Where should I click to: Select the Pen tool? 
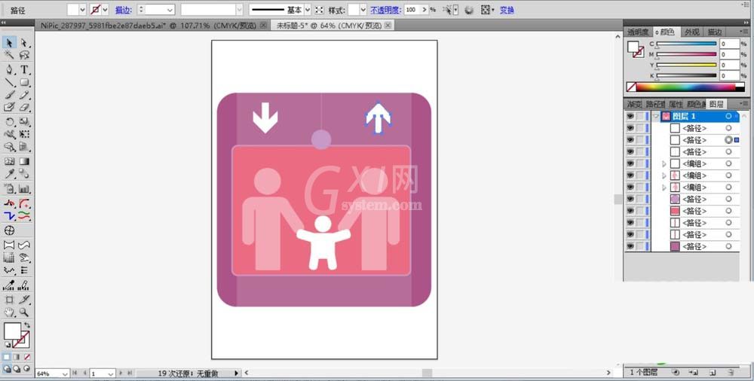click(9, 70)
